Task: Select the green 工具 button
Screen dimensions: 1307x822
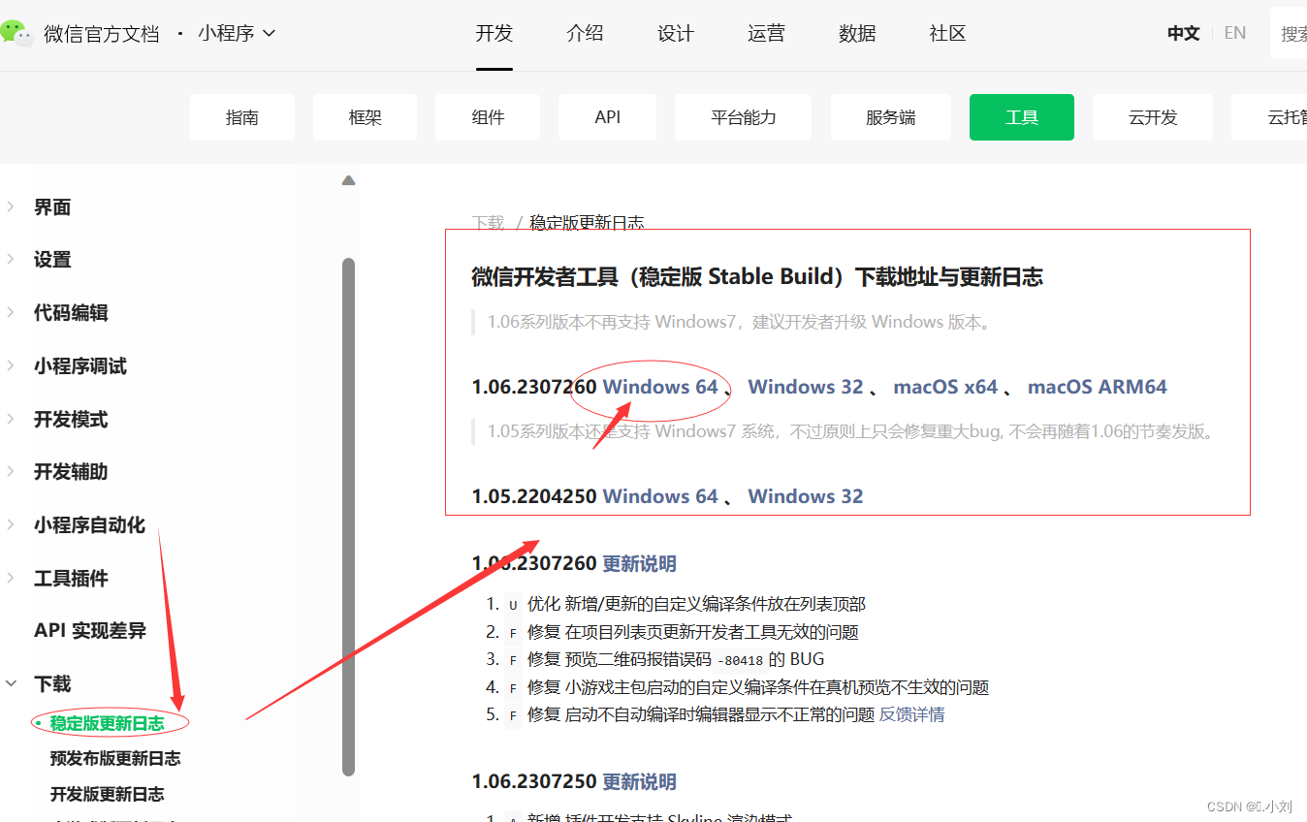Action: [x=1022, y=117]
